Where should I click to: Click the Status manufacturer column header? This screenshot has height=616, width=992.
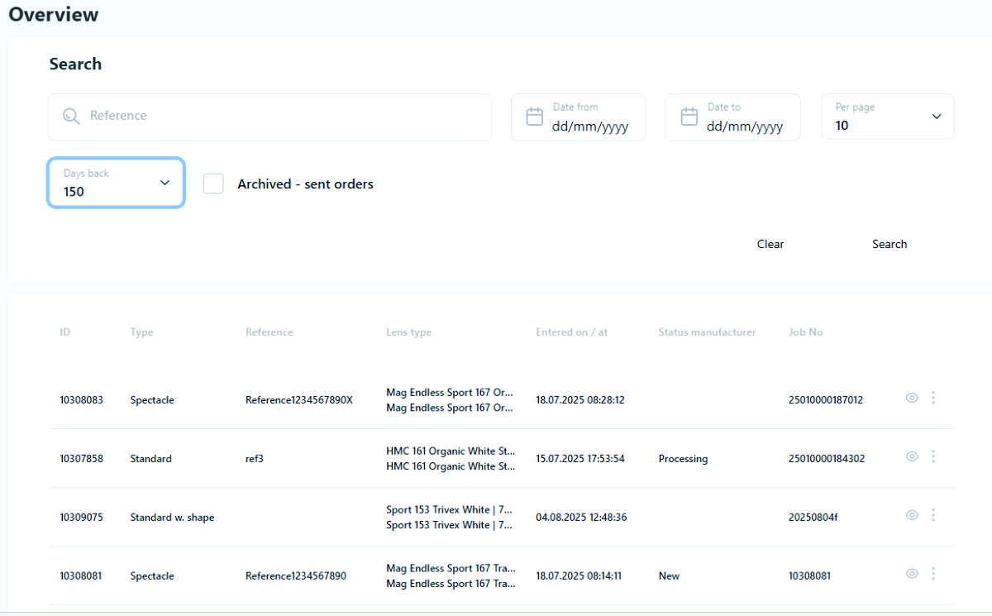(x=707, y=332)
